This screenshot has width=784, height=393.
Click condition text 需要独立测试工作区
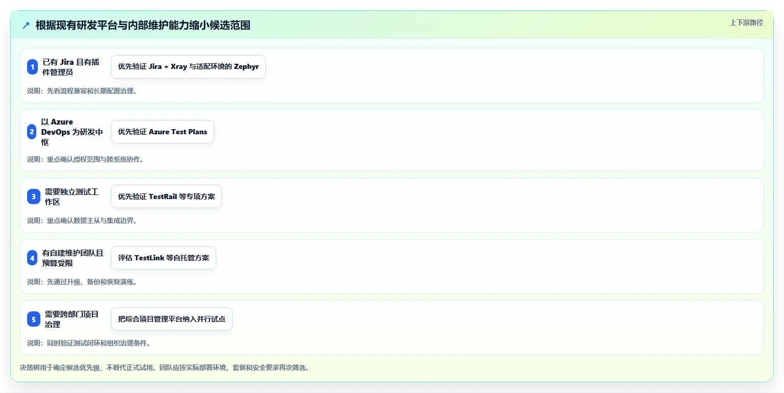click(x=72, y=196)
